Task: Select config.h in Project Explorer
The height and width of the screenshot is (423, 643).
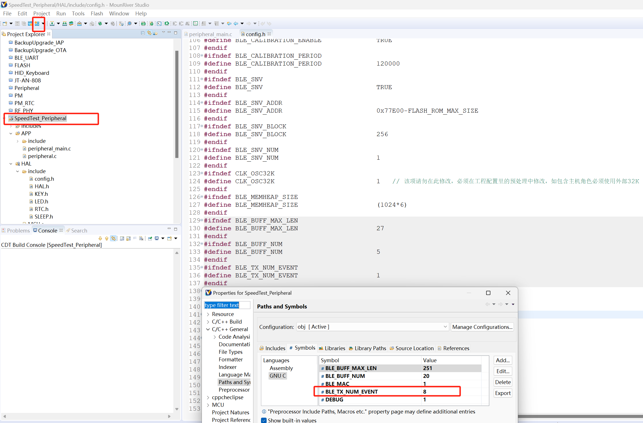Action: tap(44, 179)
